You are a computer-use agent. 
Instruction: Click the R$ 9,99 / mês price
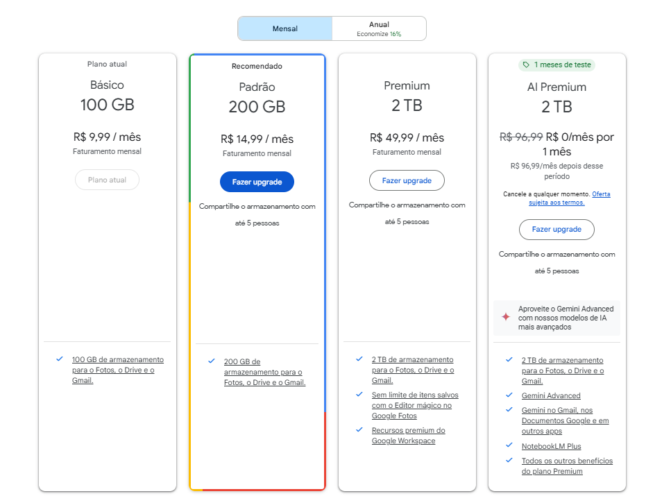(x=107, y=137)
